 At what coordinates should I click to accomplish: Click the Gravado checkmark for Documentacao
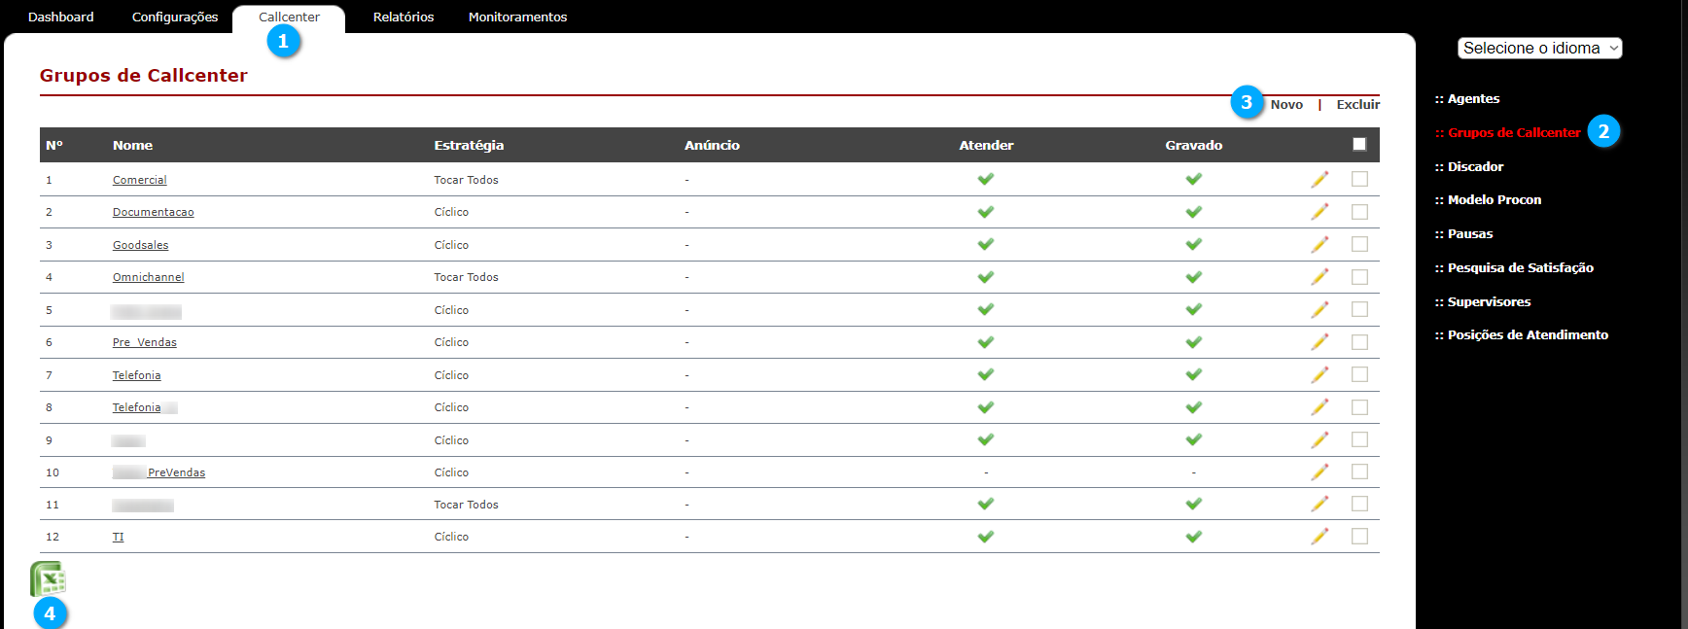(x=1194, y=212)
